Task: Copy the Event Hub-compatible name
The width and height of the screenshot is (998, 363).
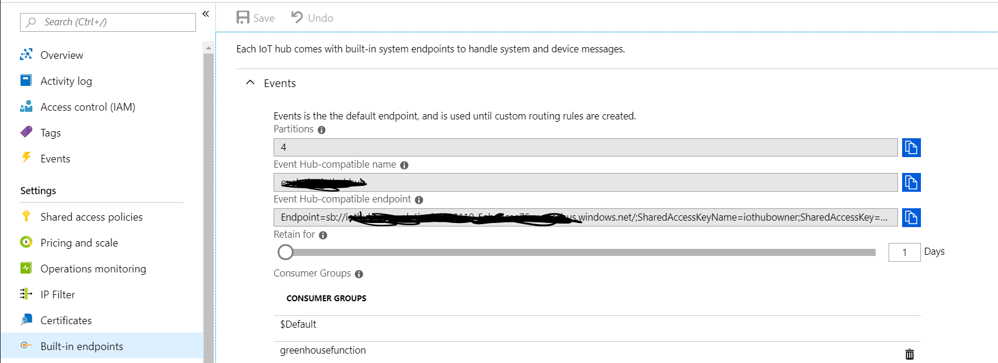Action: (911, 182)
